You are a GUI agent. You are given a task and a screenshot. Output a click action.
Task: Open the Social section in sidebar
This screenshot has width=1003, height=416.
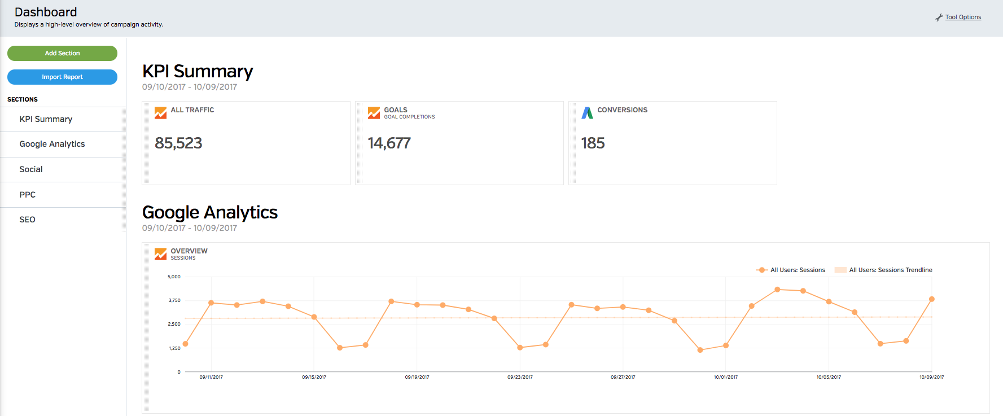pos(31,169)
